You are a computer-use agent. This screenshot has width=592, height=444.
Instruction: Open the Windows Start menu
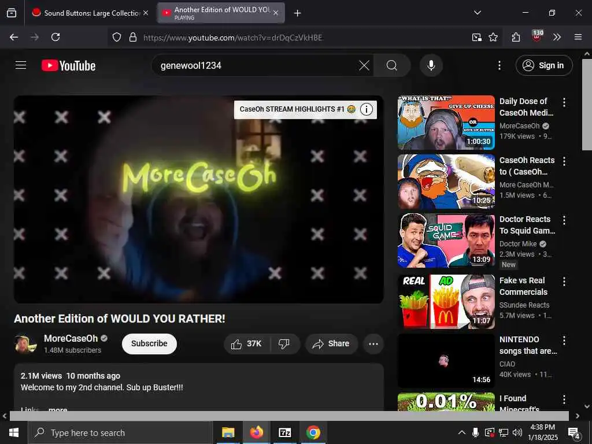click(14, 432)
